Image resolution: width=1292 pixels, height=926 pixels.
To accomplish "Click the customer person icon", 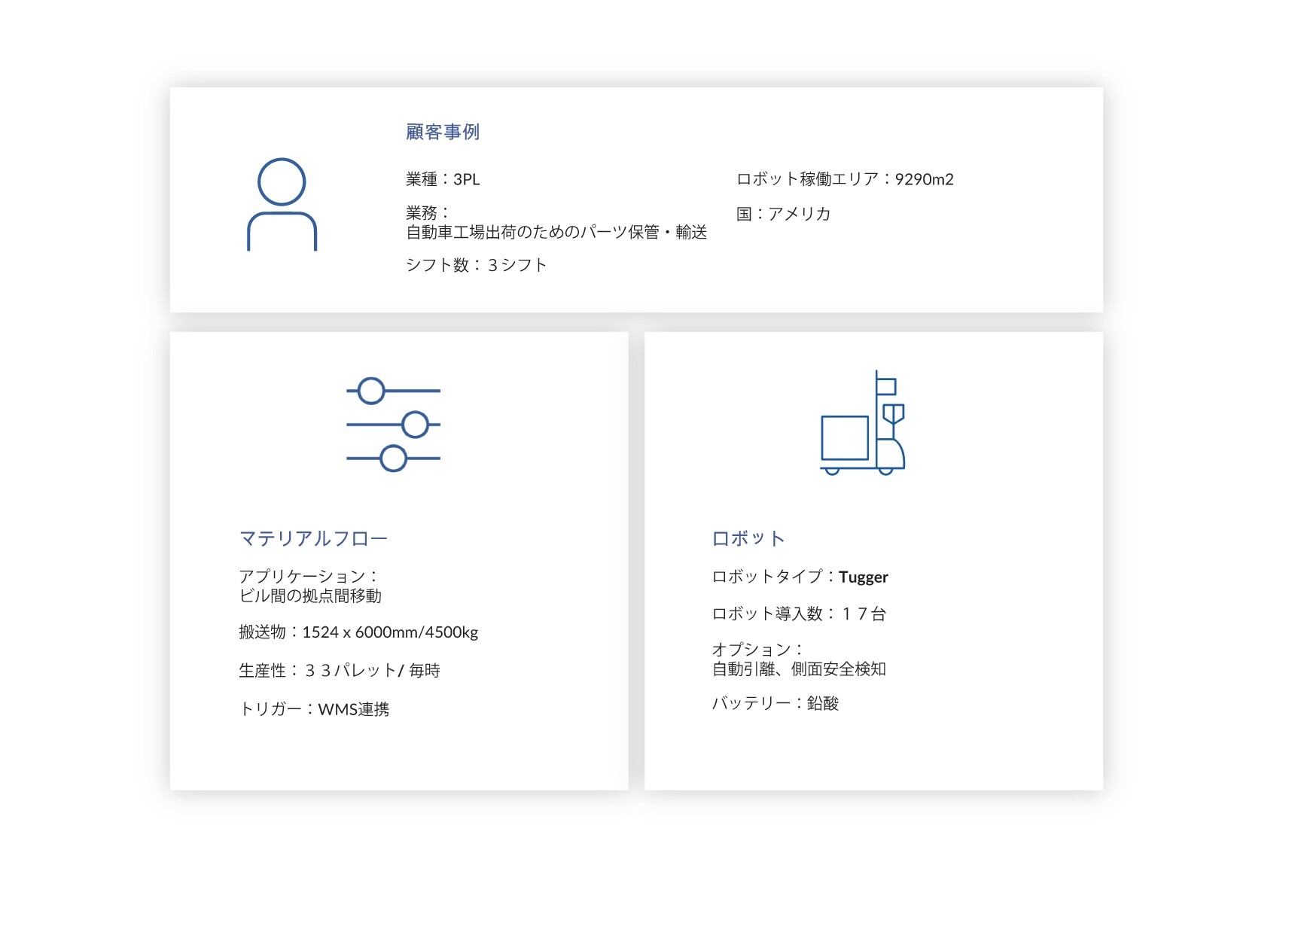I will tap(282, 204).
